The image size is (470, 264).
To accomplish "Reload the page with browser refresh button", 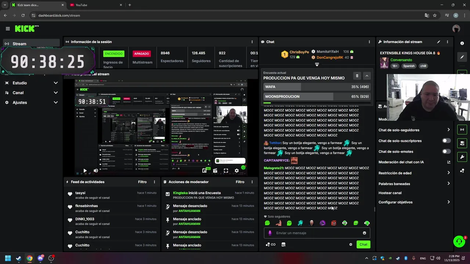I will [x=23, y=15].
